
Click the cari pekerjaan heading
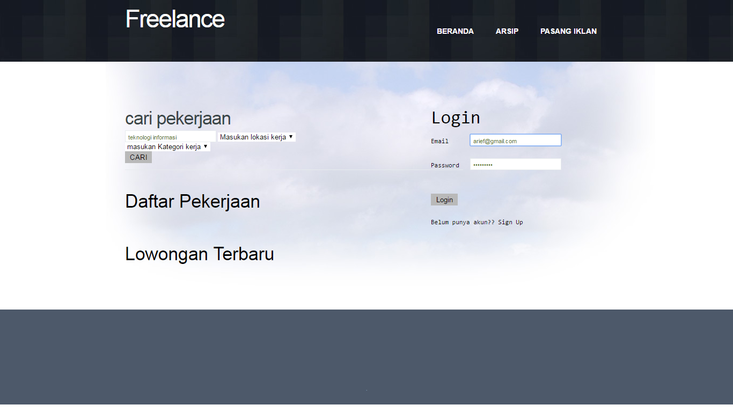pyautogui.click(x=178, y=119)
